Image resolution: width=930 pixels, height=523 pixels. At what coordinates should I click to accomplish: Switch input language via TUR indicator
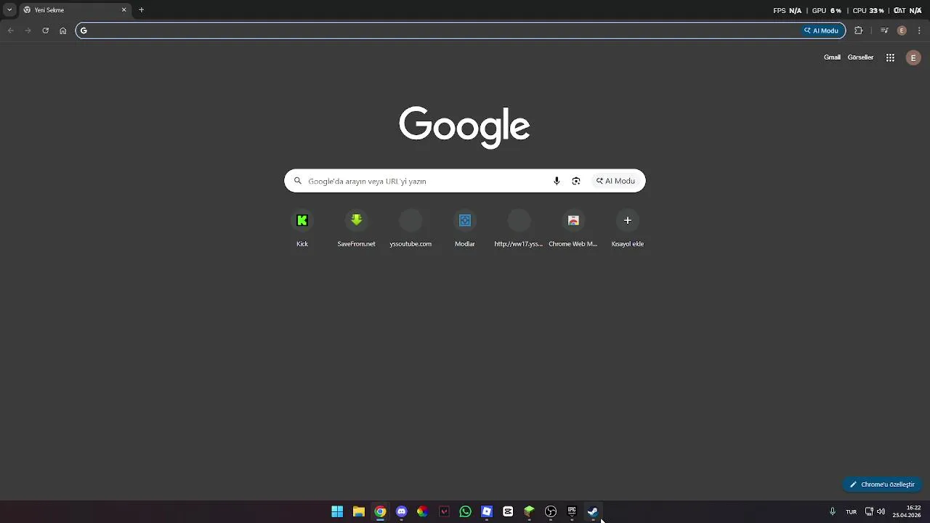coord(851,511)
